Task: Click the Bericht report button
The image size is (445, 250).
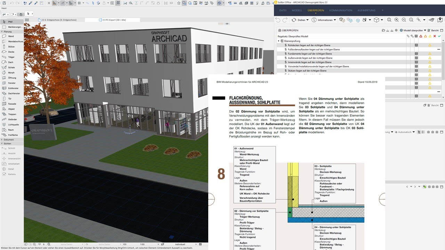Action: 434,30
